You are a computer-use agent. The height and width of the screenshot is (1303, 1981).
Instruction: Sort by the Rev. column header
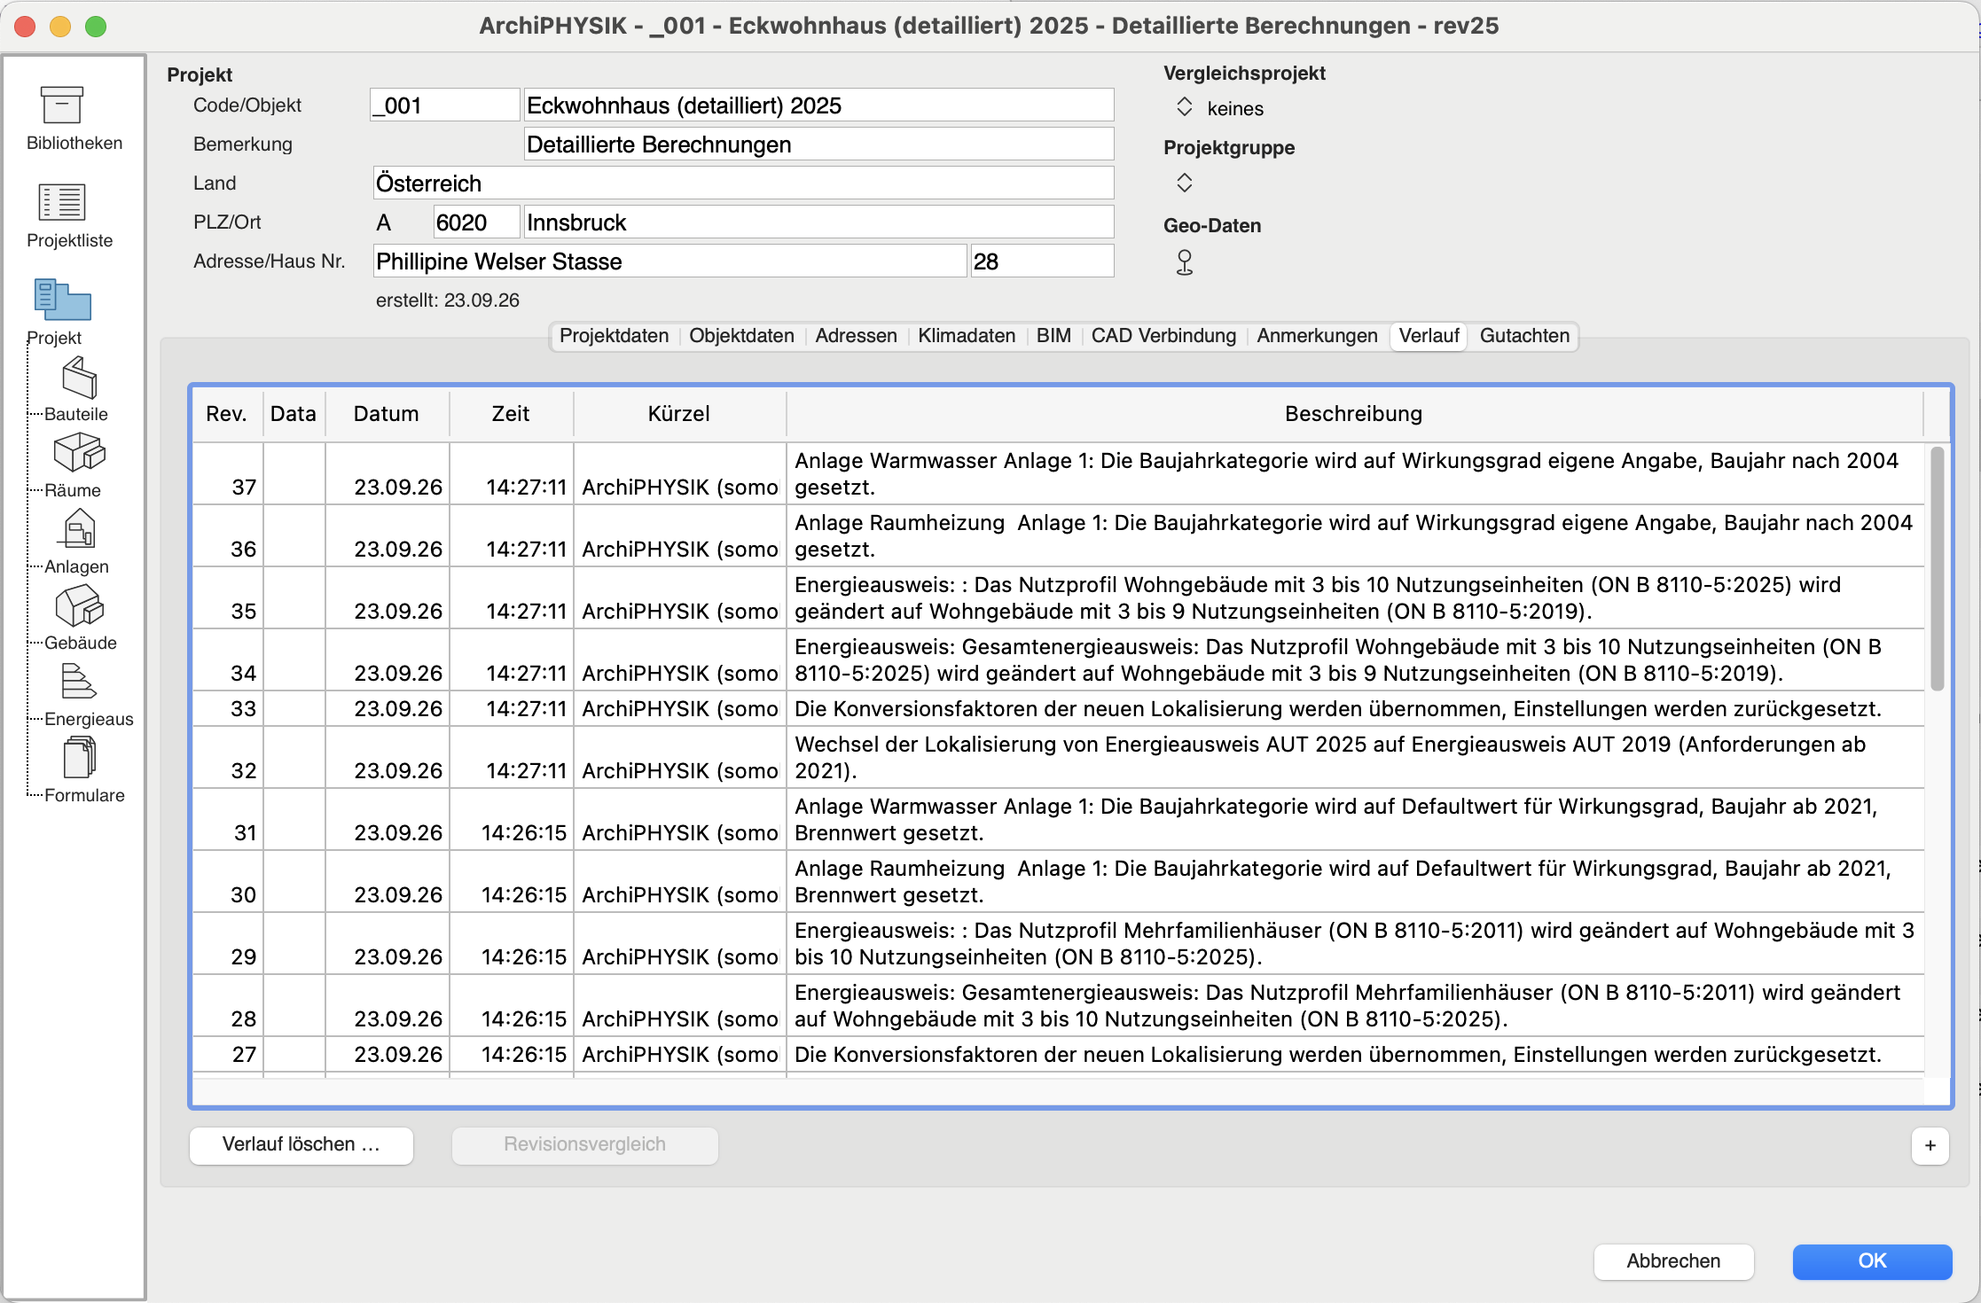[x=227, y=414]
